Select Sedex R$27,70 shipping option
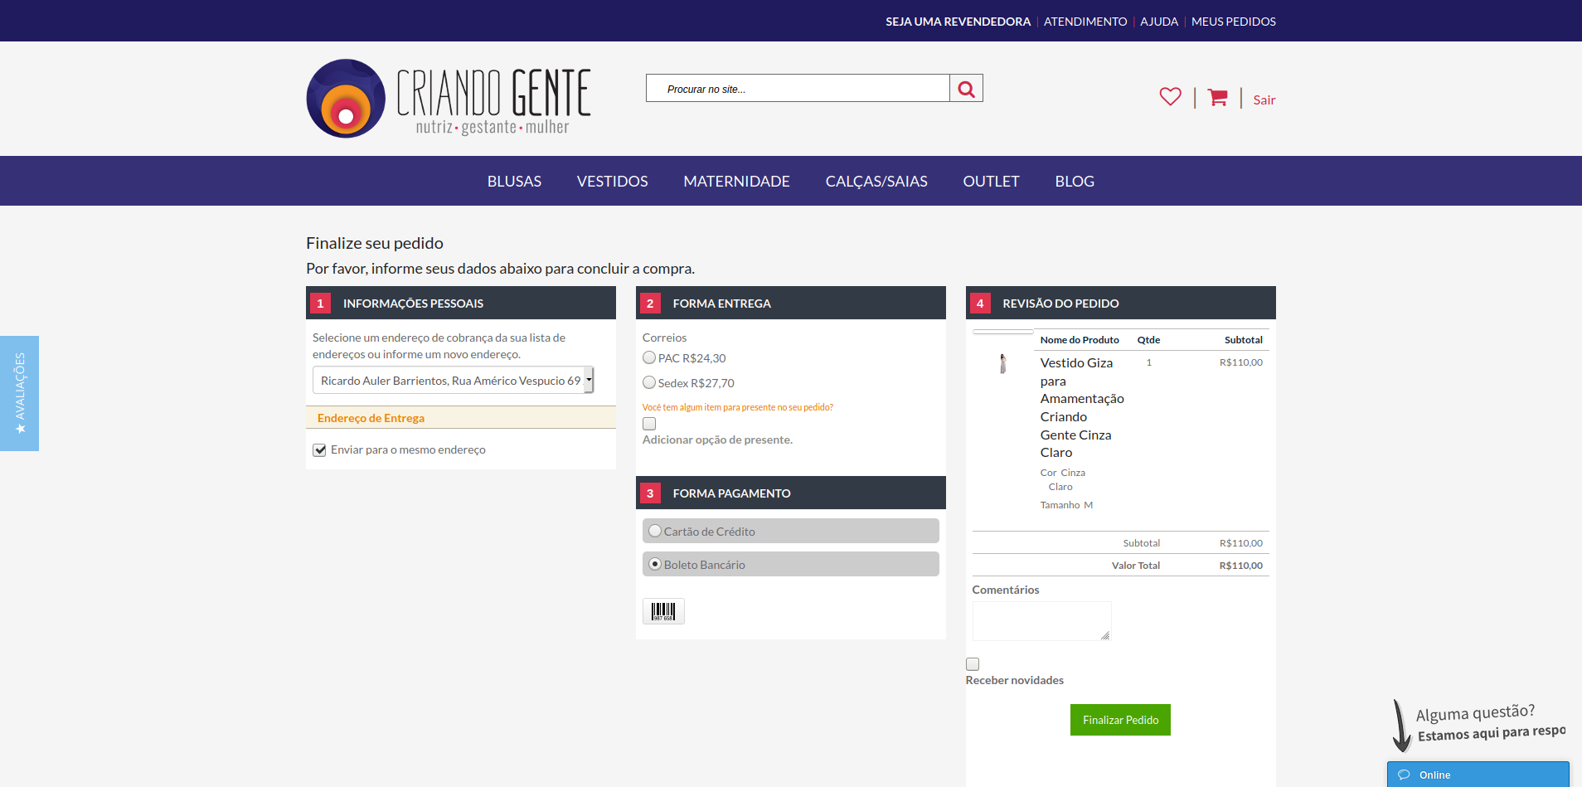 pyautogui.click(x=649, y=382)
